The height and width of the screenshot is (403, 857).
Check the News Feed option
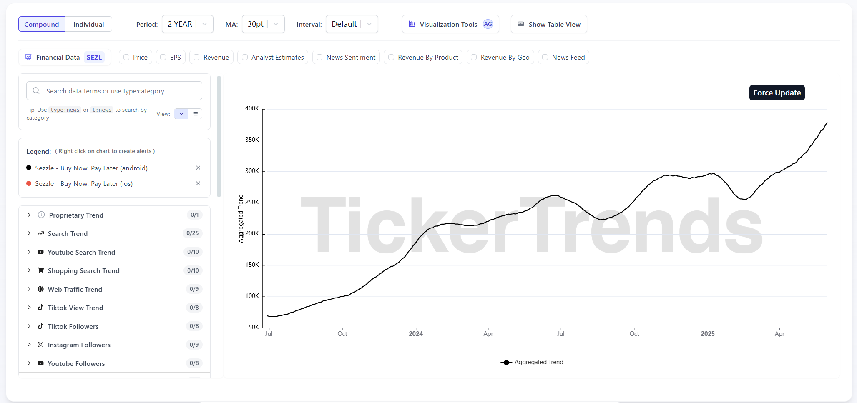point(545,57)
